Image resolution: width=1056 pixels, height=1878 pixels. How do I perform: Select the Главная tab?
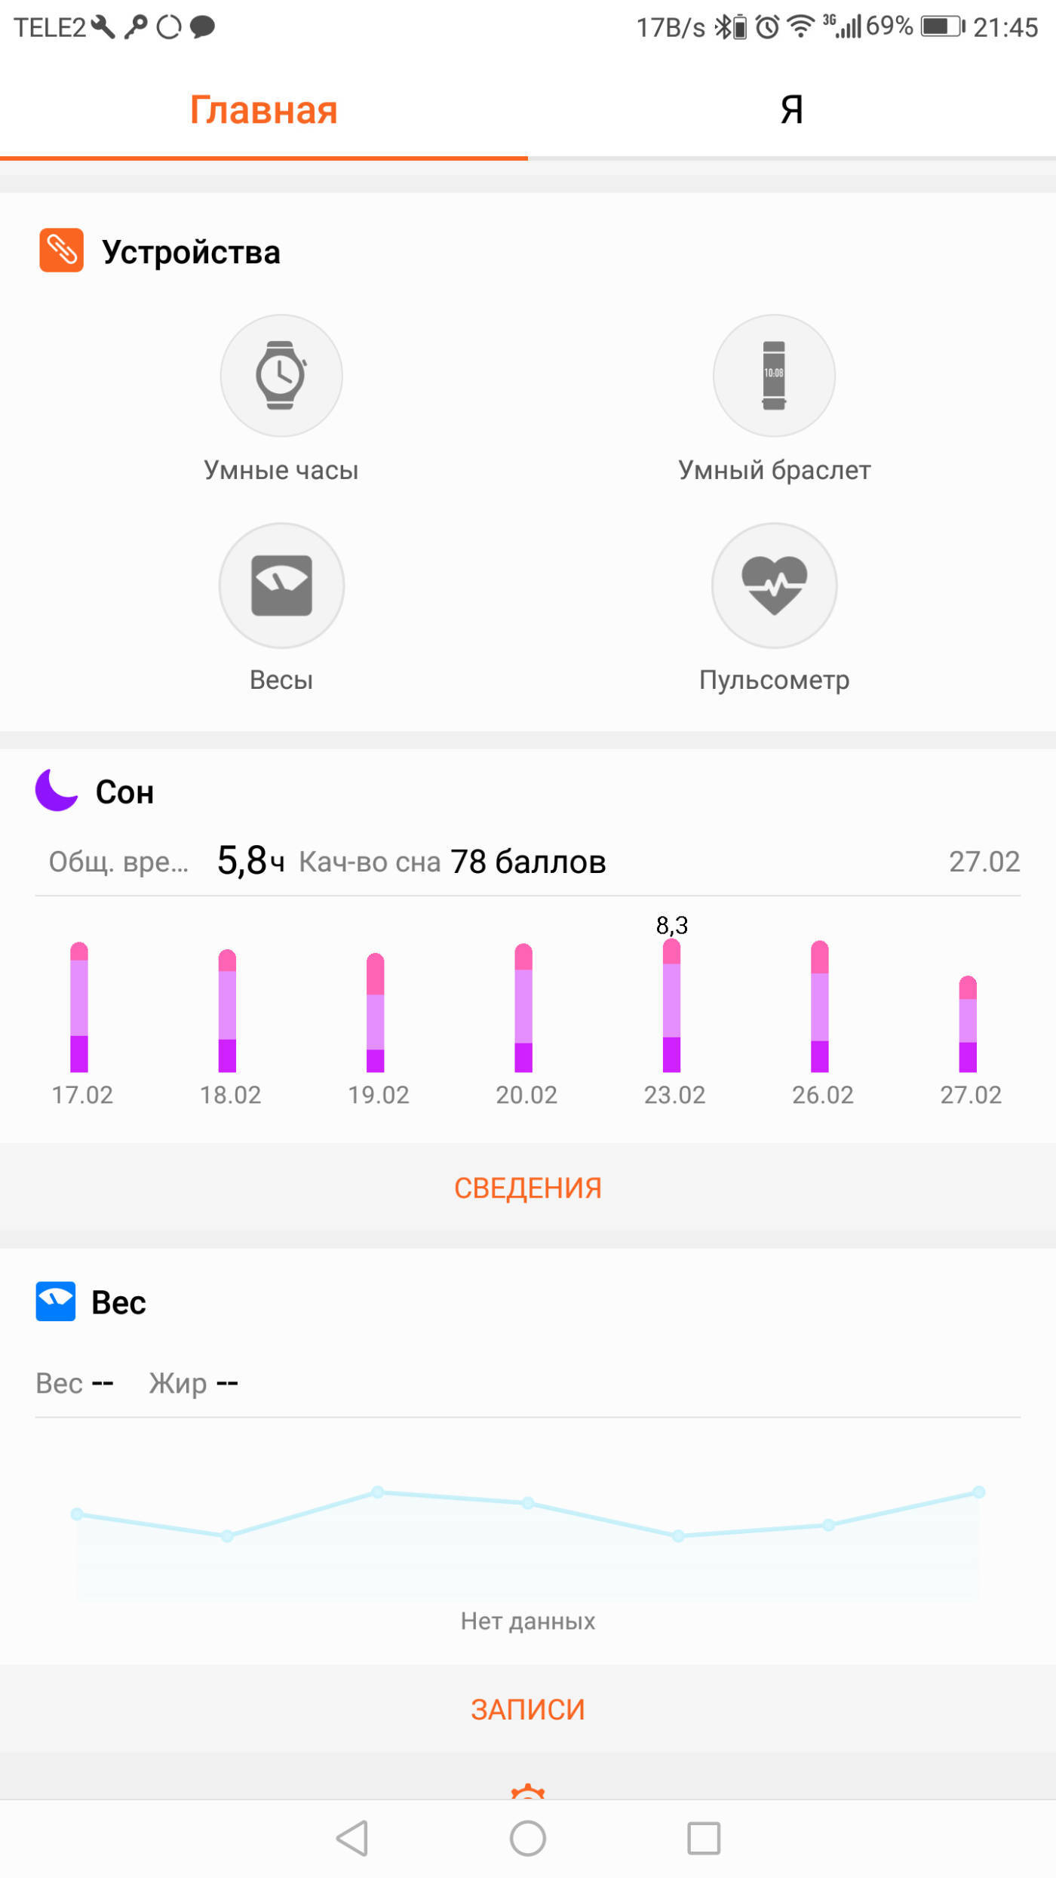(263, 110)
